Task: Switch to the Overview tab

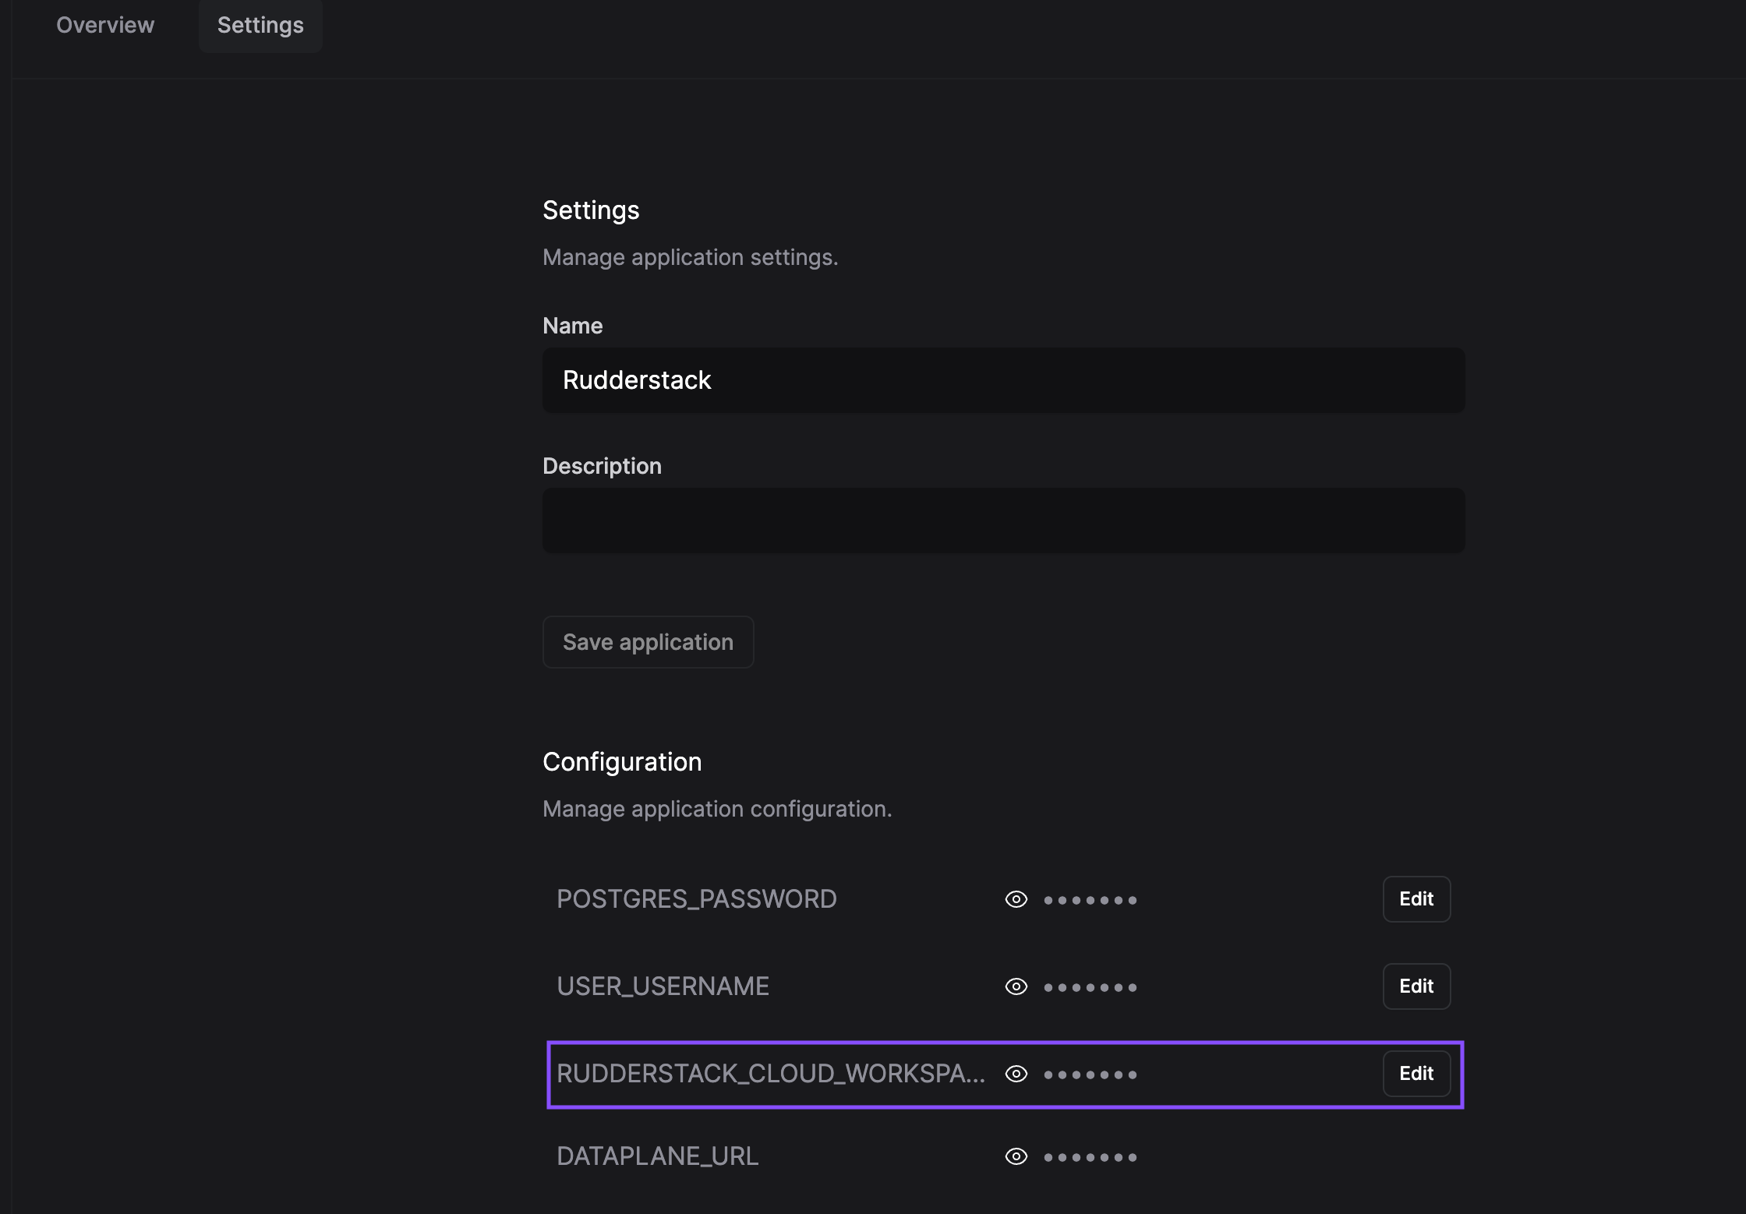Action: click(105, 25)
